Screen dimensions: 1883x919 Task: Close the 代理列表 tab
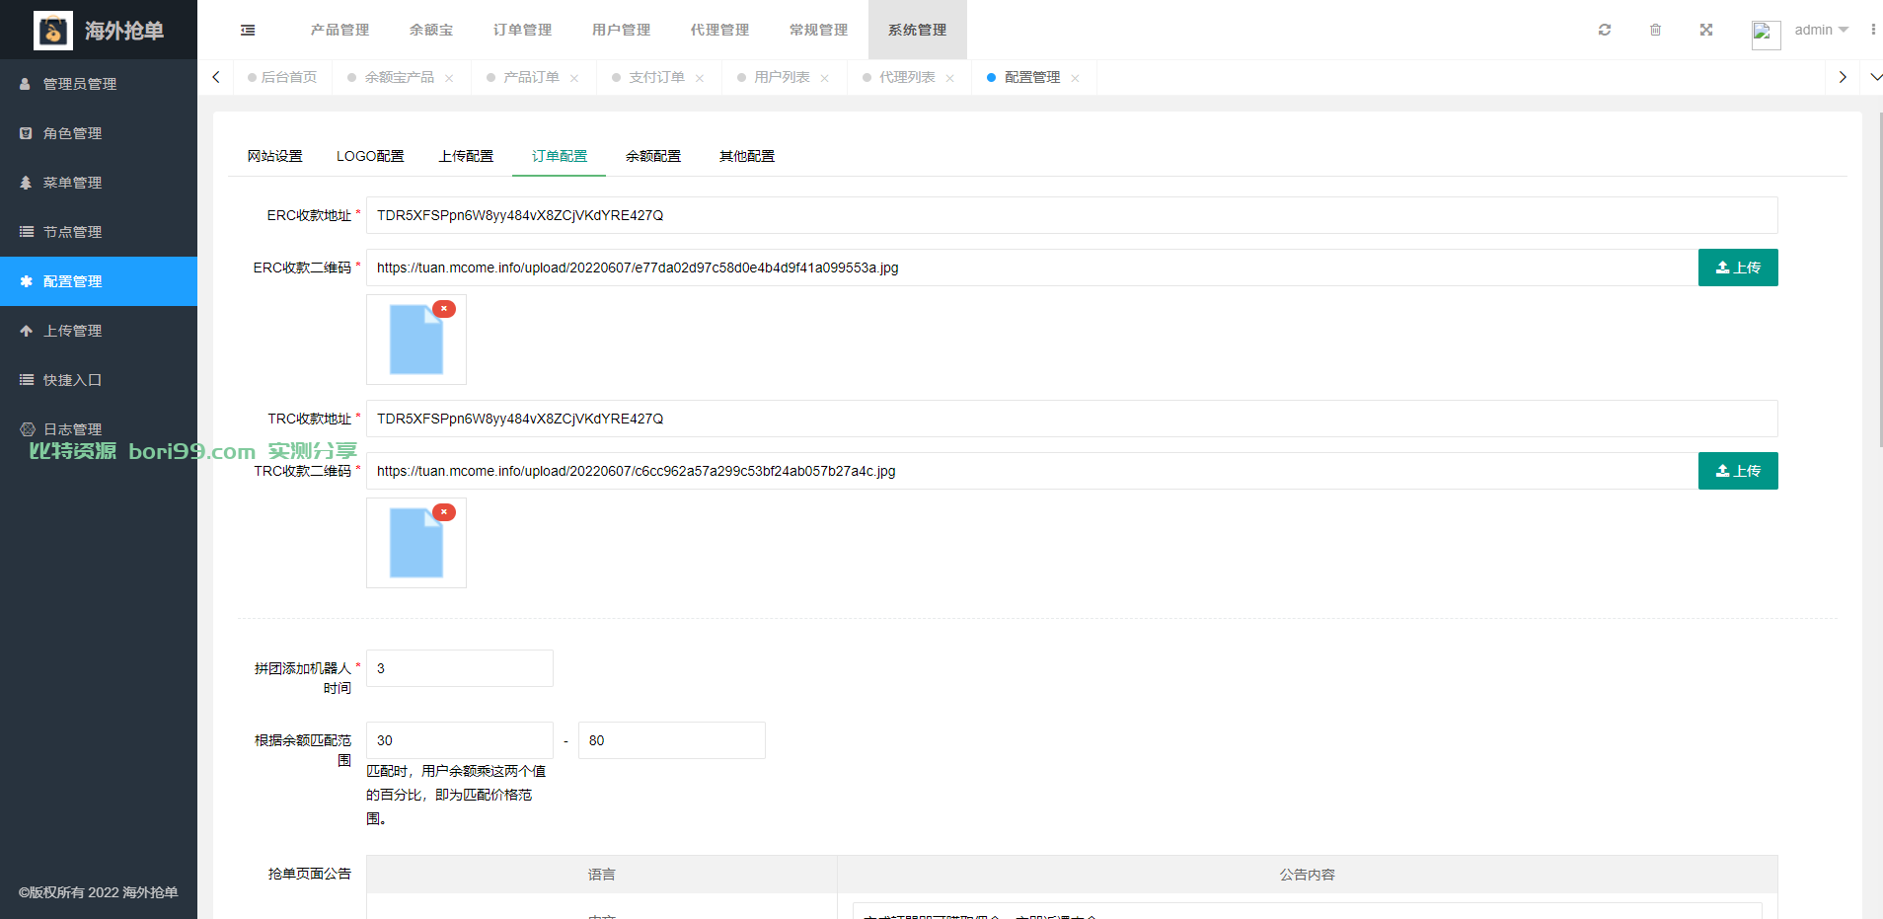[950, 78]
